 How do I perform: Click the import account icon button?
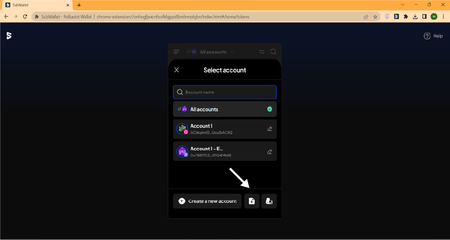(x=252, y=201)
